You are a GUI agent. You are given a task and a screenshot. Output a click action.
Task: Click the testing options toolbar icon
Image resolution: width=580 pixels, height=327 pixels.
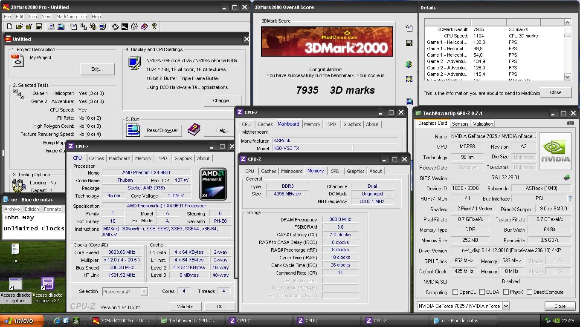(x=93, y=26)
